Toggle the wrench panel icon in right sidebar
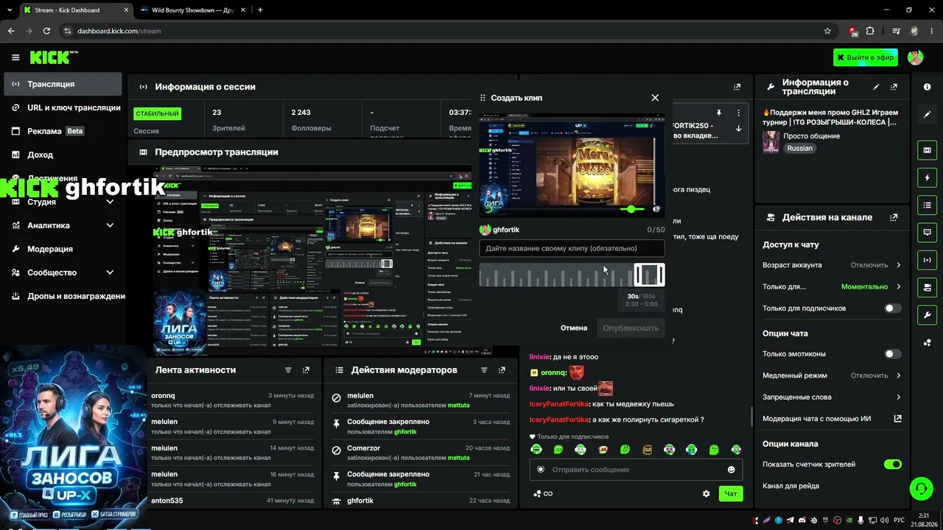 927,315
